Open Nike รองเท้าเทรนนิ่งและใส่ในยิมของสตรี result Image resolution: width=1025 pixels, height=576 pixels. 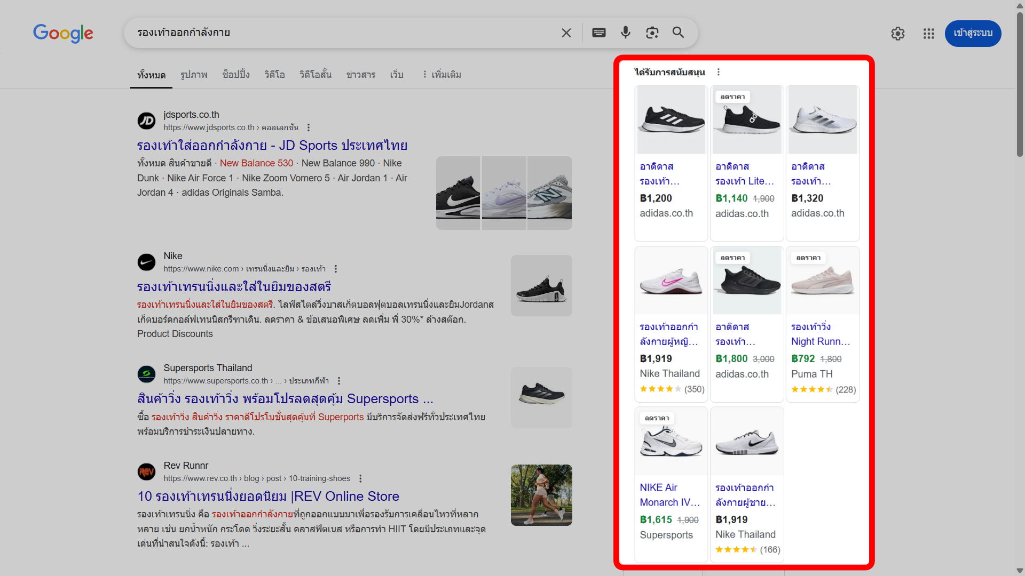point(234,287)
